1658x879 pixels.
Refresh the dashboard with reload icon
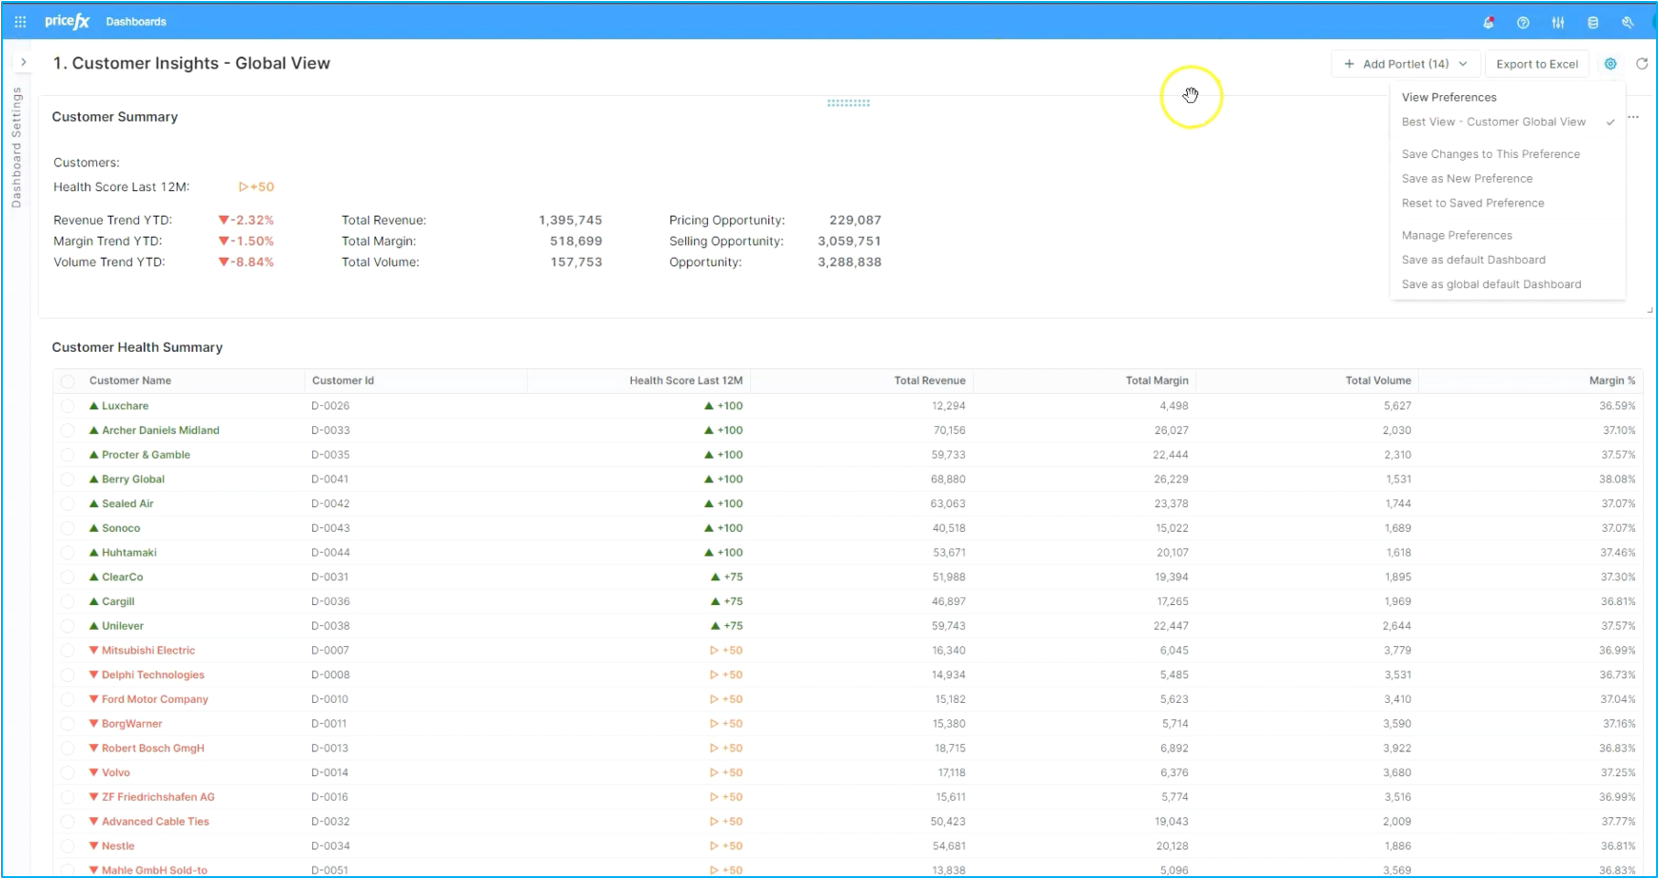(1642, 64)
